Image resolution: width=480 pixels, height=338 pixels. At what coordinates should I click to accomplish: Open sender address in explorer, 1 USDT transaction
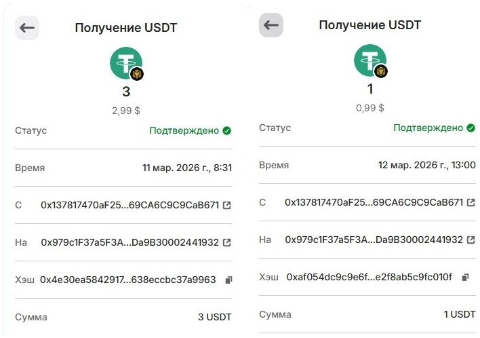(x=471, y=203)
